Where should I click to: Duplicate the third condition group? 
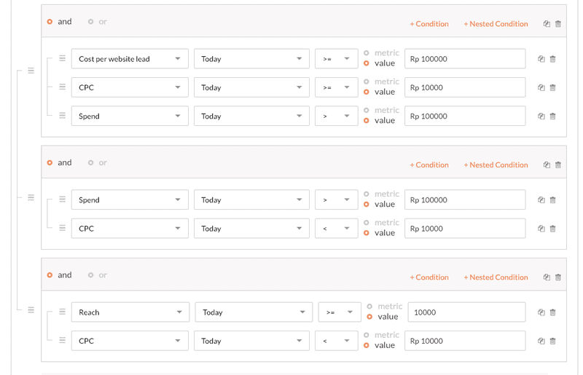pyautogui.click(x=547, y=277)
